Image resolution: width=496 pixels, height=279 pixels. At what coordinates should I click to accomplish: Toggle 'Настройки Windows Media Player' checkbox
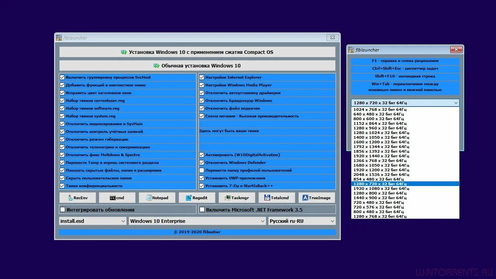(x=202, y=85)
